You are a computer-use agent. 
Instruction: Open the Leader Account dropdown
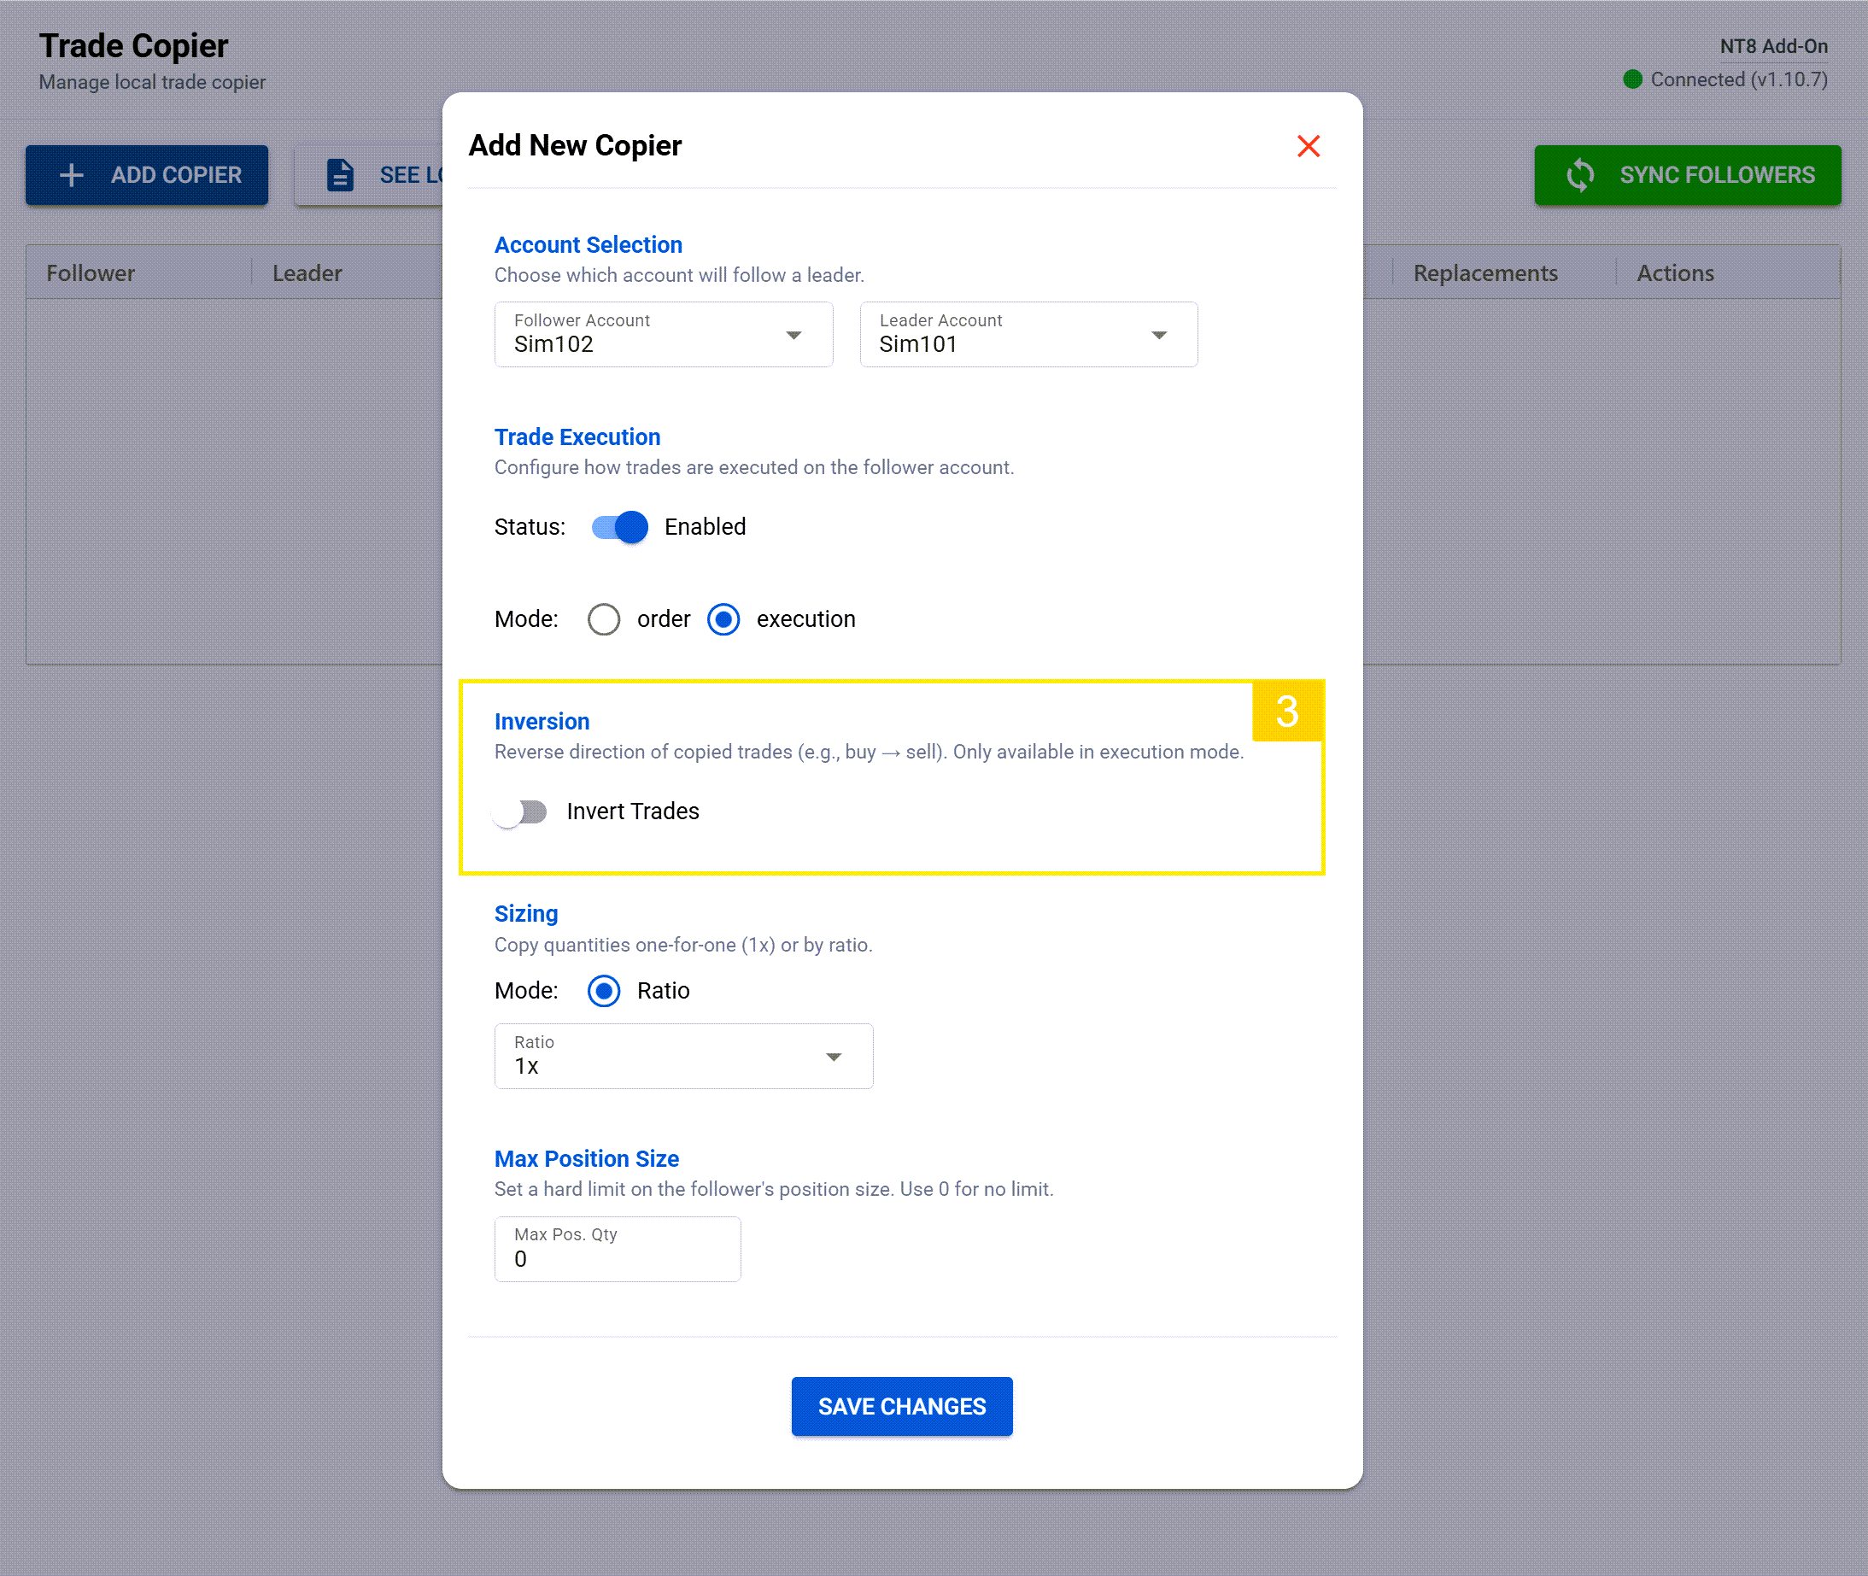pos(1028,334)
